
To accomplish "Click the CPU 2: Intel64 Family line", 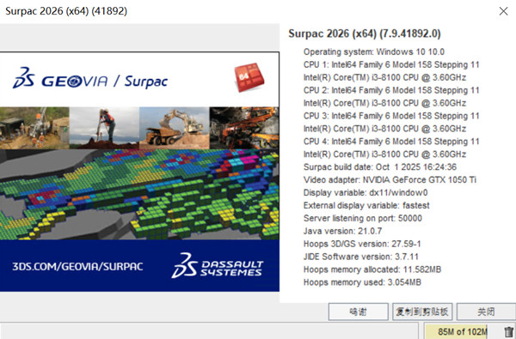I will point(391,90).
